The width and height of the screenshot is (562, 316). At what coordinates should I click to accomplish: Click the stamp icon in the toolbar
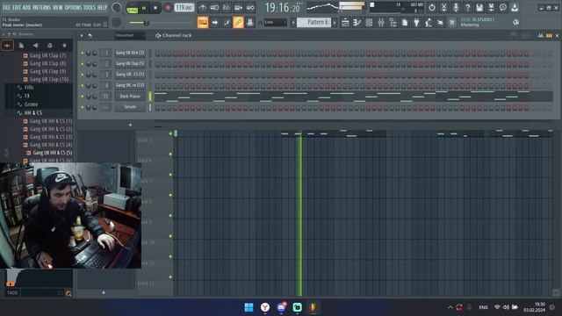point(250,23)
